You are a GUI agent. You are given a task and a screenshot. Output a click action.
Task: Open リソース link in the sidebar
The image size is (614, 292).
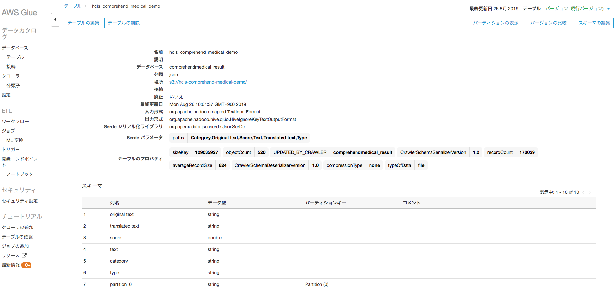(x=10, y=255)
